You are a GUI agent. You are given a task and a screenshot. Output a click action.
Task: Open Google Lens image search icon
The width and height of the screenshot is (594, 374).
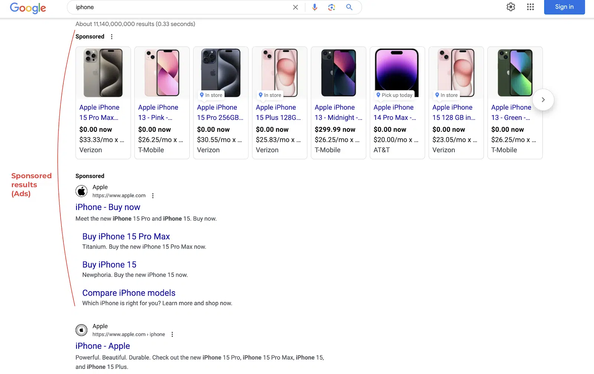(x=332, y=7)
